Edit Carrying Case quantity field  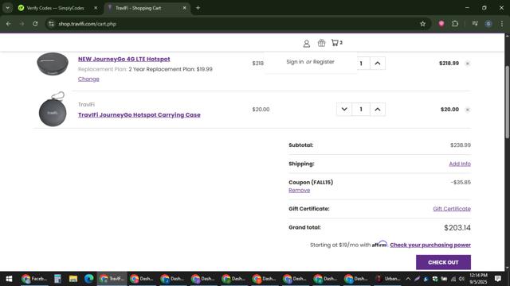361,110
